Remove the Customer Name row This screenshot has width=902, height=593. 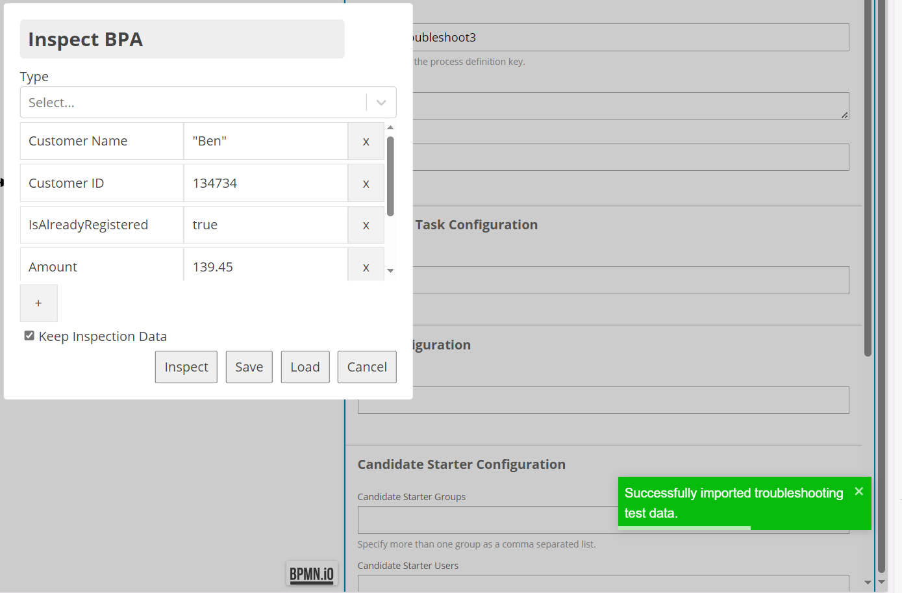coord(366,142)
